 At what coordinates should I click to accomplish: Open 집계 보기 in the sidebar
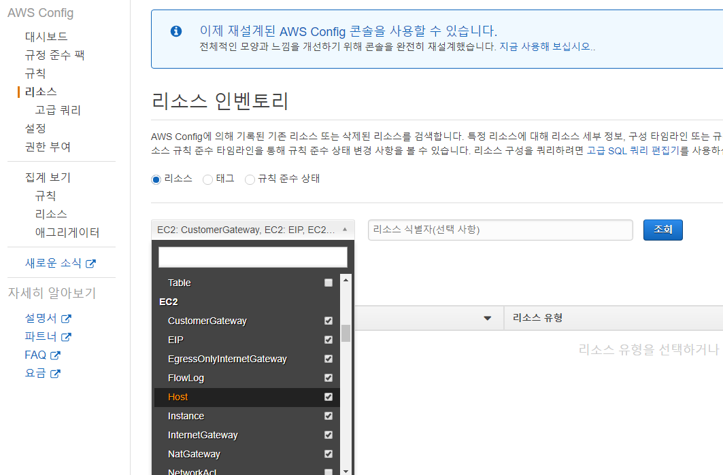[x=48, y=177]
